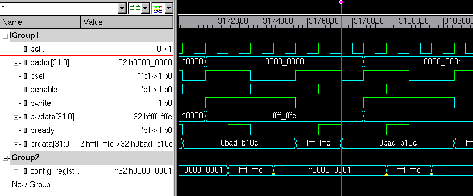
Task: Select the penable signal name
Action: click(x=44, y=90)
